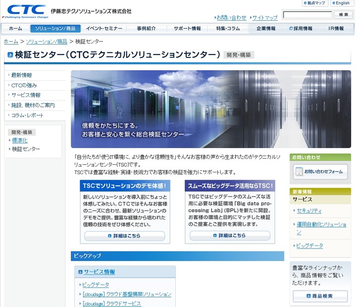
Task: Open [cloudage] クラウドサービス link
Action: point(112,304)
